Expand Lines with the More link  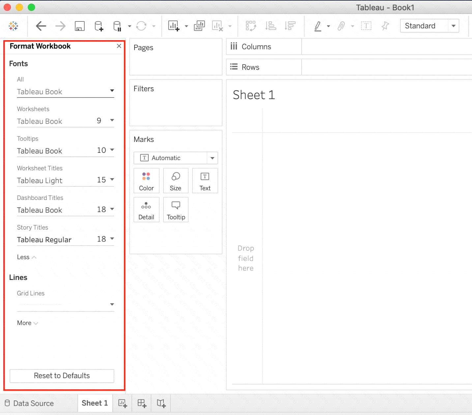point(28,323)
